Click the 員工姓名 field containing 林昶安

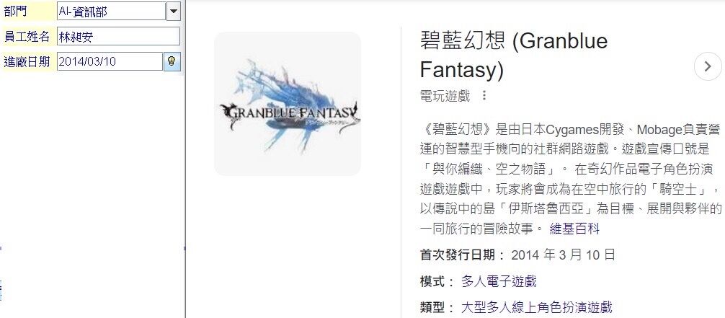(118, 37)
